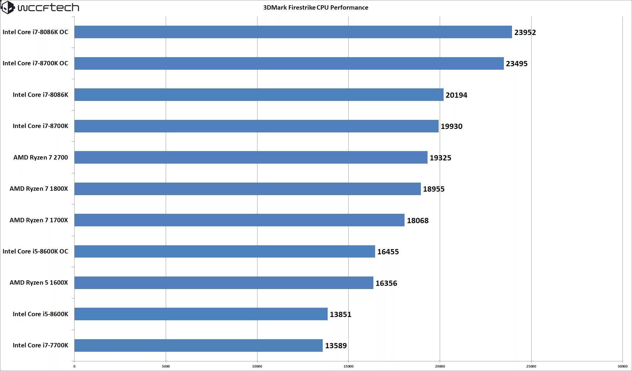Select the AMD Ryzen 5 1600X label

coord(39,283)
